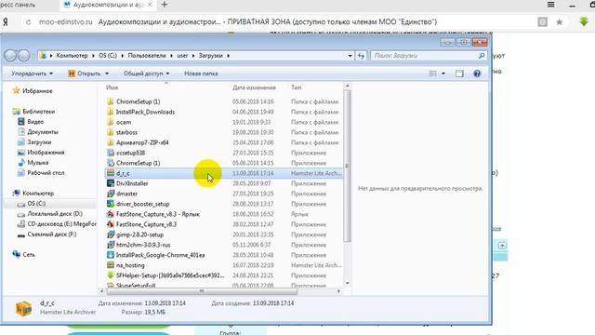
Task: Expand breadcrumb arrow after Компьютер
Action: click(x=93, y=56)
